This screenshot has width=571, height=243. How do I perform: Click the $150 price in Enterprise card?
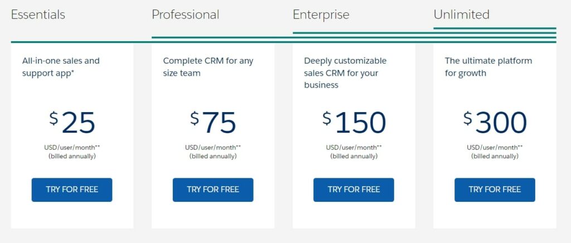click(354, 122)
